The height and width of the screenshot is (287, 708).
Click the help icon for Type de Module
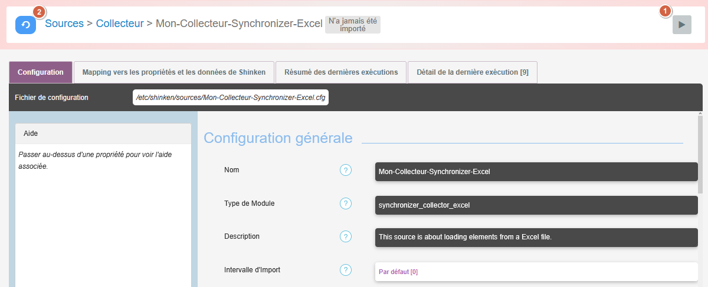coord(346,203)
